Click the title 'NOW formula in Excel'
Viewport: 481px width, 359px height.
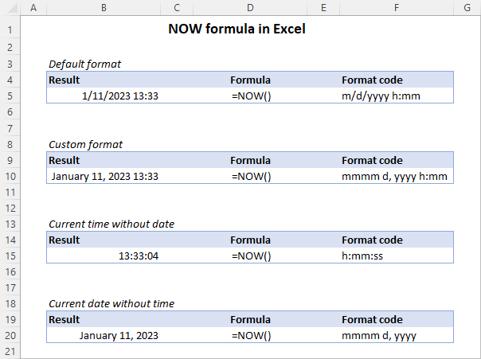pos(237,29)
